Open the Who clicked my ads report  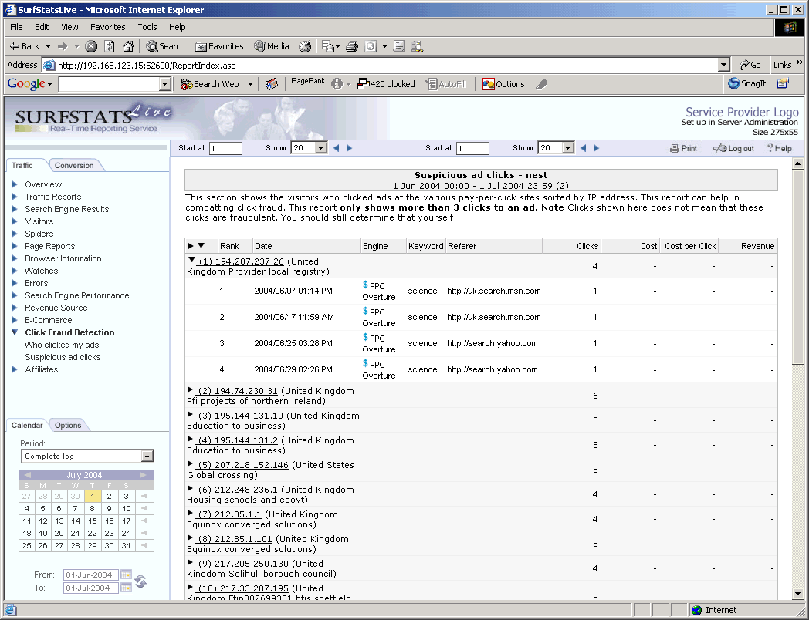point(62,345)
